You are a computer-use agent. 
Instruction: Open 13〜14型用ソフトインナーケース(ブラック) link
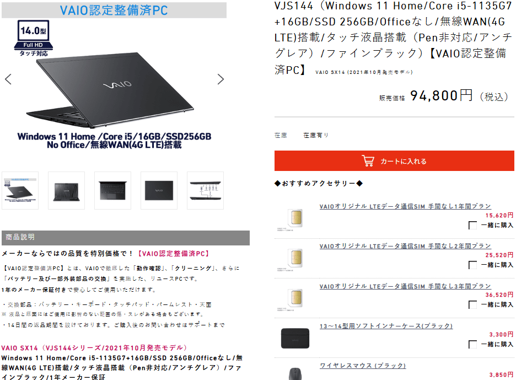[x=386, y=326]
